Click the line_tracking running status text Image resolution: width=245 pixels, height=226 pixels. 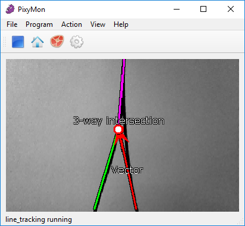point(39,219)
